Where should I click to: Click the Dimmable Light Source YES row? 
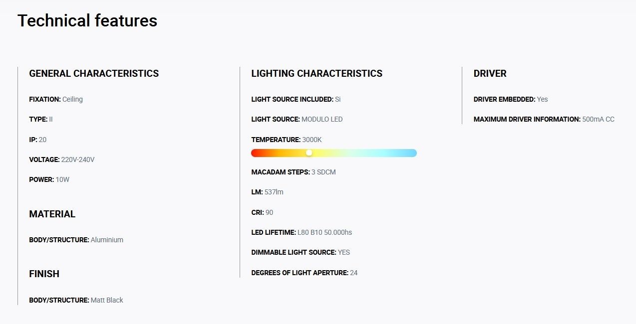tap(301, 252)
